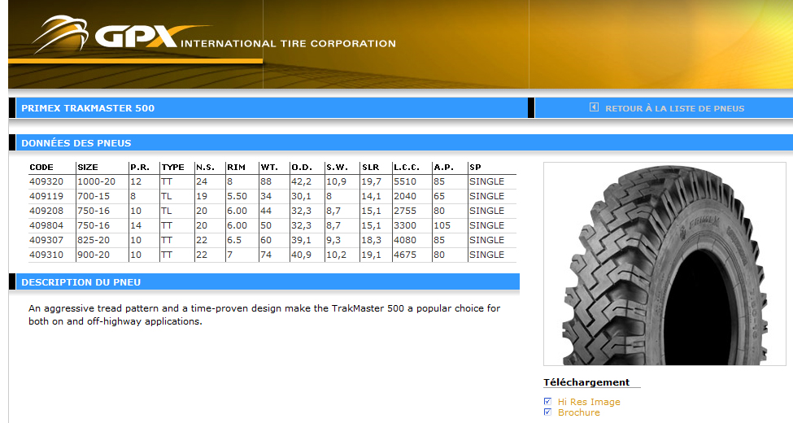Click S.W. value 10,9
The height and width of the screenshot is (423, 793).
(x=337, y=181)
